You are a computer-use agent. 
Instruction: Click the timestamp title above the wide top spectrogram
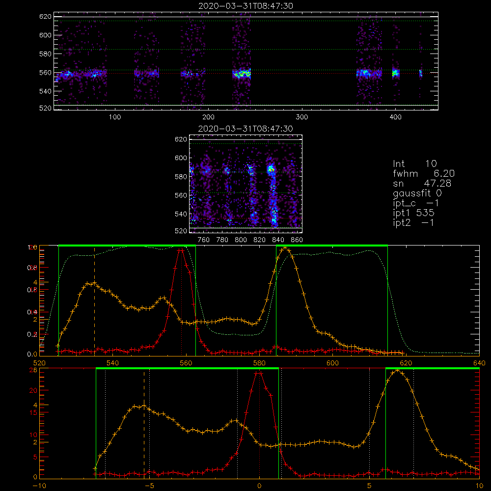coord(246,6)
